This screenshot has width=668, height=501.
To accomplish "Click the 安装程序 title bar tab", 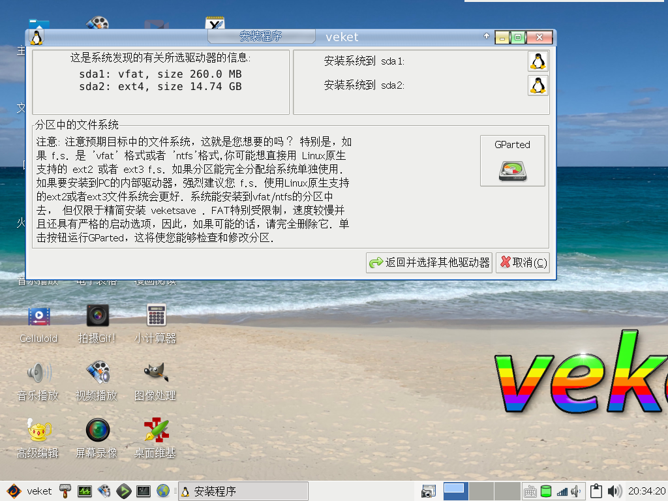I will coord(261,37).
